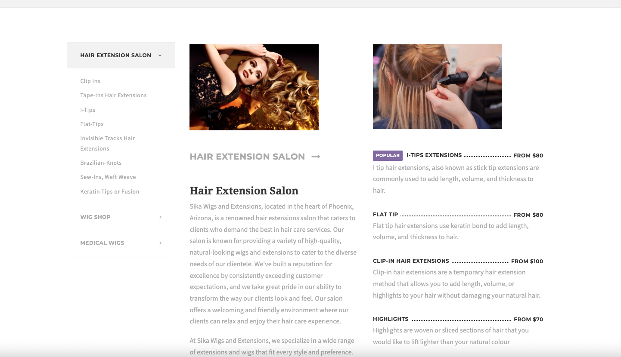Click the arrow icon beside Hair Extension Salon heading

(x=316, y=157)
